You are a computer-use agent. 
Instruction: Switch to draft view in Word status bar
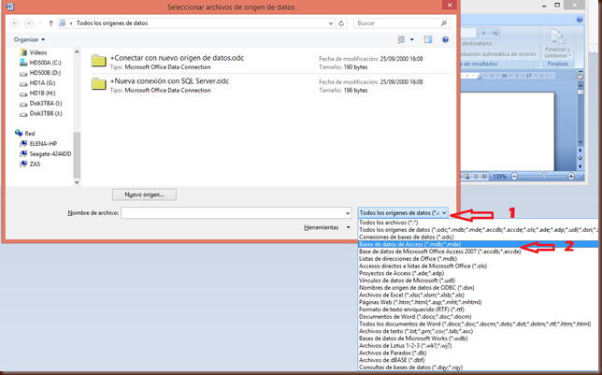click(x=484, y=177)
